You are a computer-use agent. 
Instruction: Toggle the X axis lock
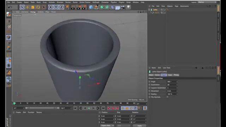50,7
